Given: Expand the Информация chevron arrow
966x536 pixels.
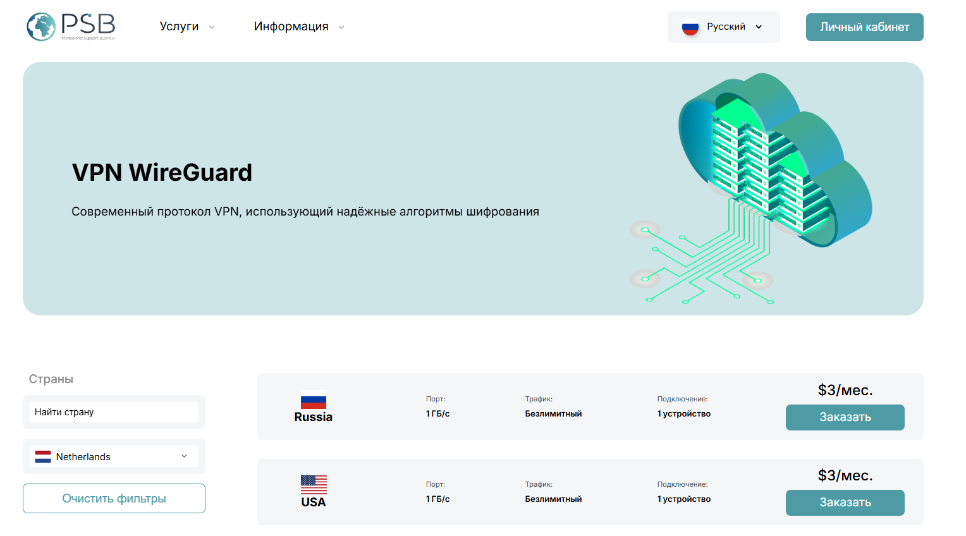Looking at the screenshot, I should point(341,27).
